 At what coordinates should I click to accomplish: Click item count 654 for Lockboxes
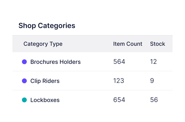pyautogui.click(x=119, y=100)
